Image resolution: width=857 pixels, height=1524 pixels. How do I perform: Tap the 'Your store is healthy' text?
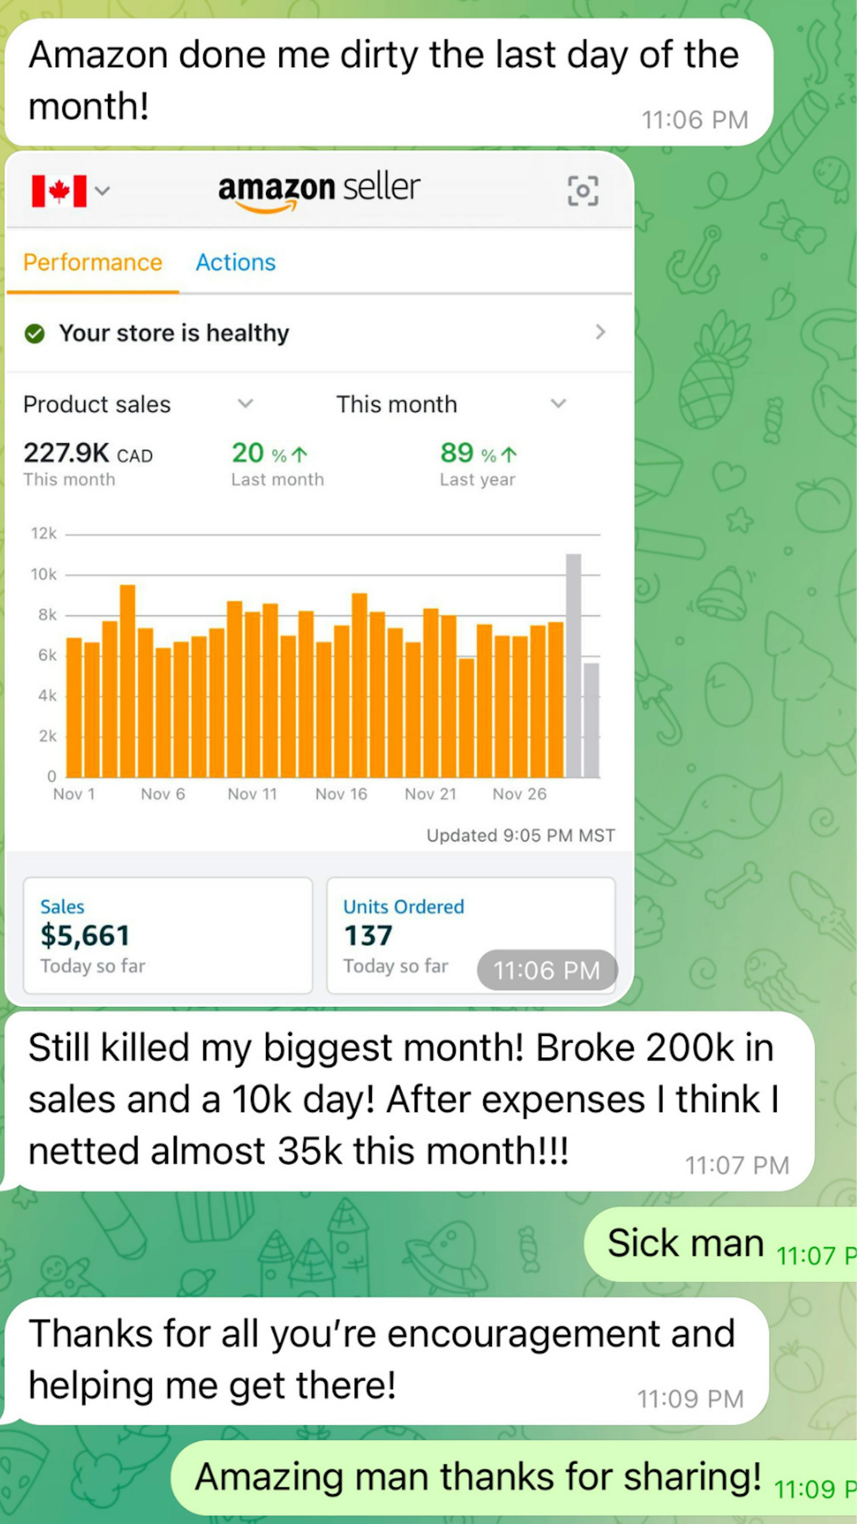pos(174,334)
